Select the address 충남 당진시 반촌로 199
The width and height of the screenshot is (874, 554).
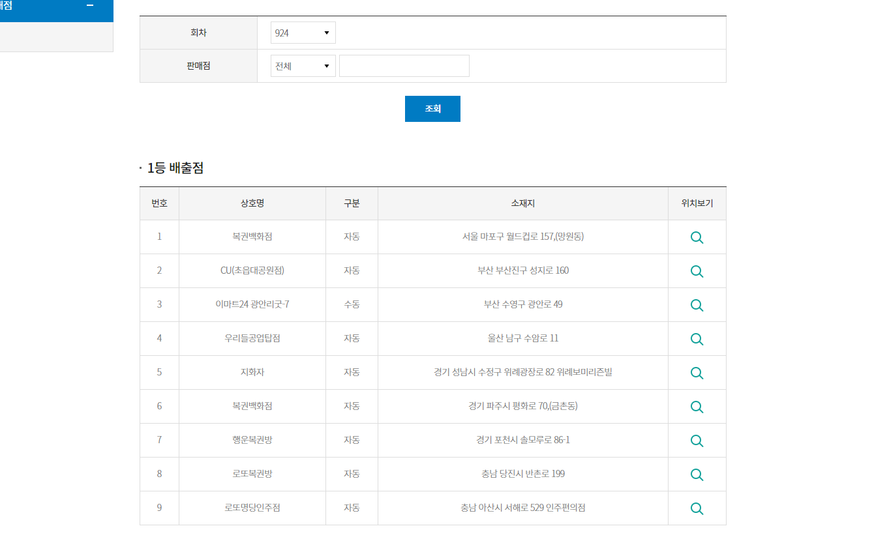(x=523, y=474)
